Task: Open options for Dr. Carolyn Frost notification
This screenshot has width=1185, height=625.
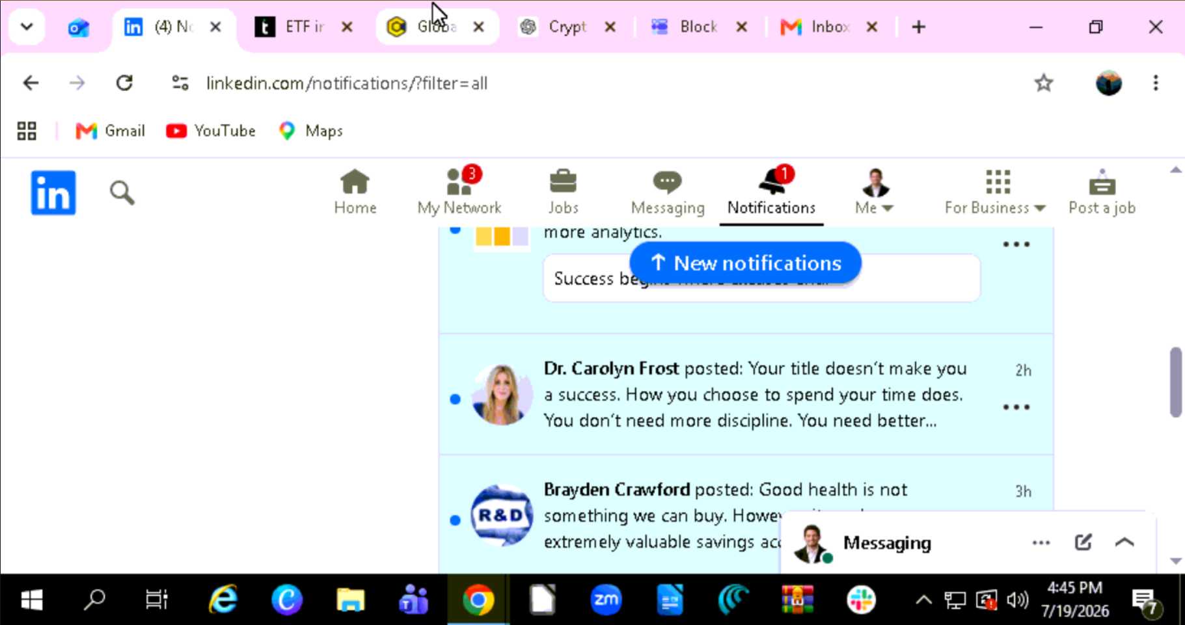Action: (1016, 407)
